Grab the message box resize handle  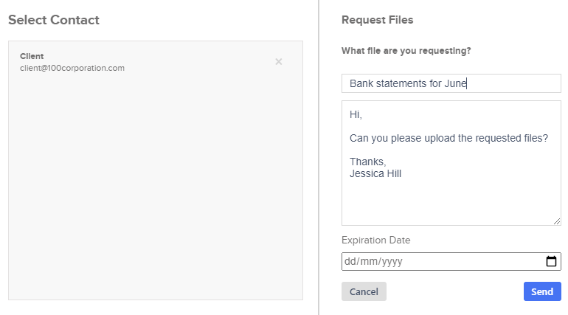[x=557, y=221]
